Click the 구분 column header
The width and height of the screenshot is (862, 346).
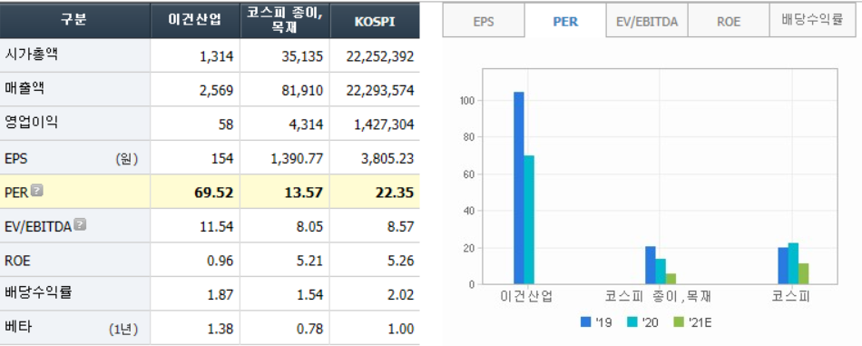coord(74,19)
